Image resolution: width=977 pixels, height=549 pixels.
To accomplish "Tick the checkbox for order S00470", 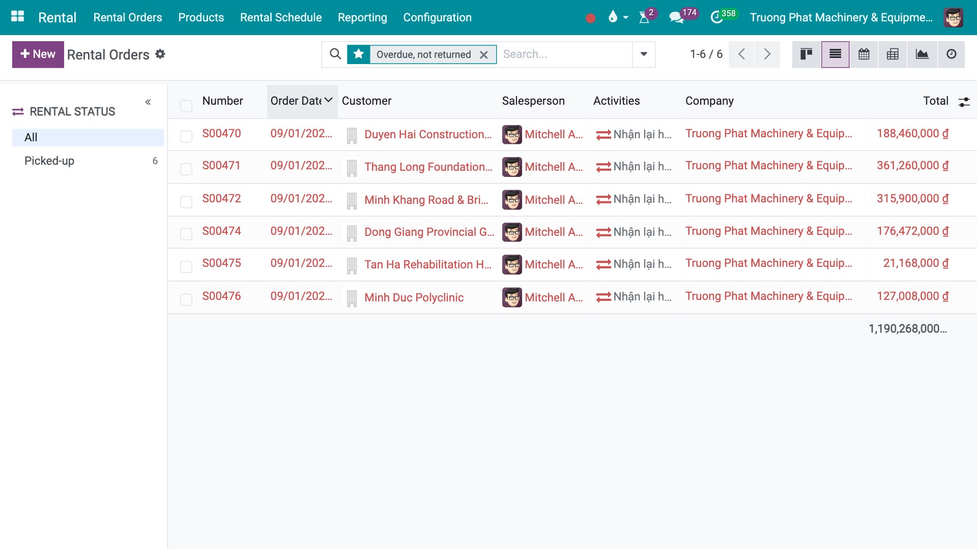I will 186,136.
